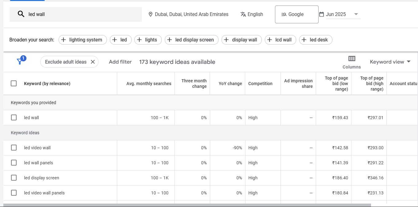Viewport: 418px width, 207px height.
Task: Open the Keyword view dropdown
Action: click(x=390, y=62)
